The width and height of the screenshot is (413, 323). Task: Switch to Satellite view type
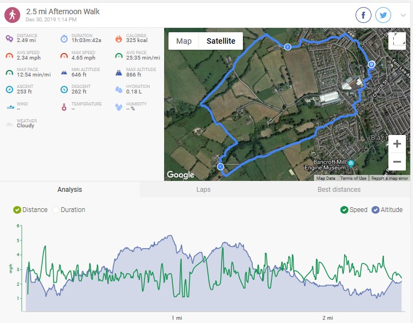(x=221, y=41)
